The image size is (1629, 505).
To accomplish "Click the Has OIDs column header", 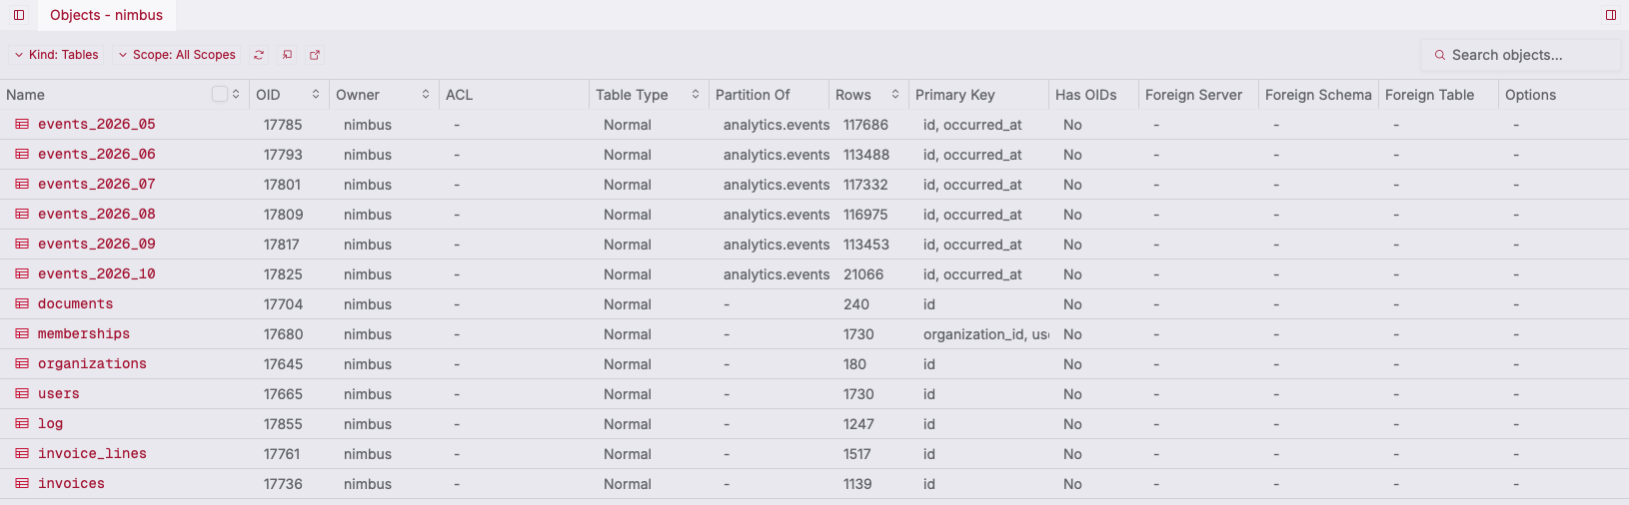I will pyautogui.click(x=1093, y=95).
